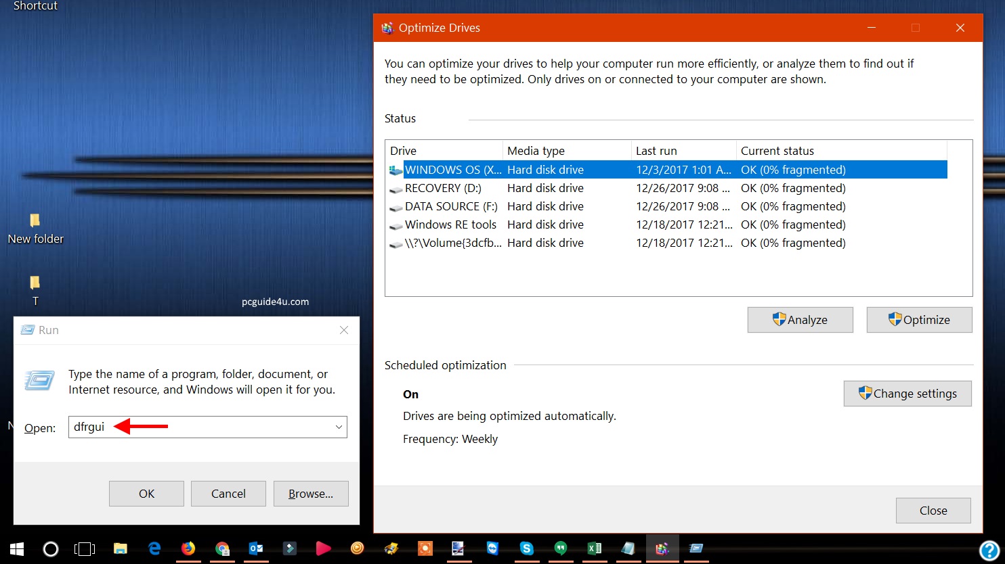Image resolution: width=1005 pixels, height=564 pixels.
Task: Click the Microsoft Edge taskbar icon
Action: (154, 548)
